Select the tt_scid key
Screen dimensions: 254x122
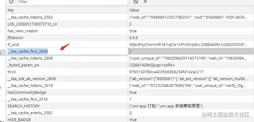tap(13, 44)
